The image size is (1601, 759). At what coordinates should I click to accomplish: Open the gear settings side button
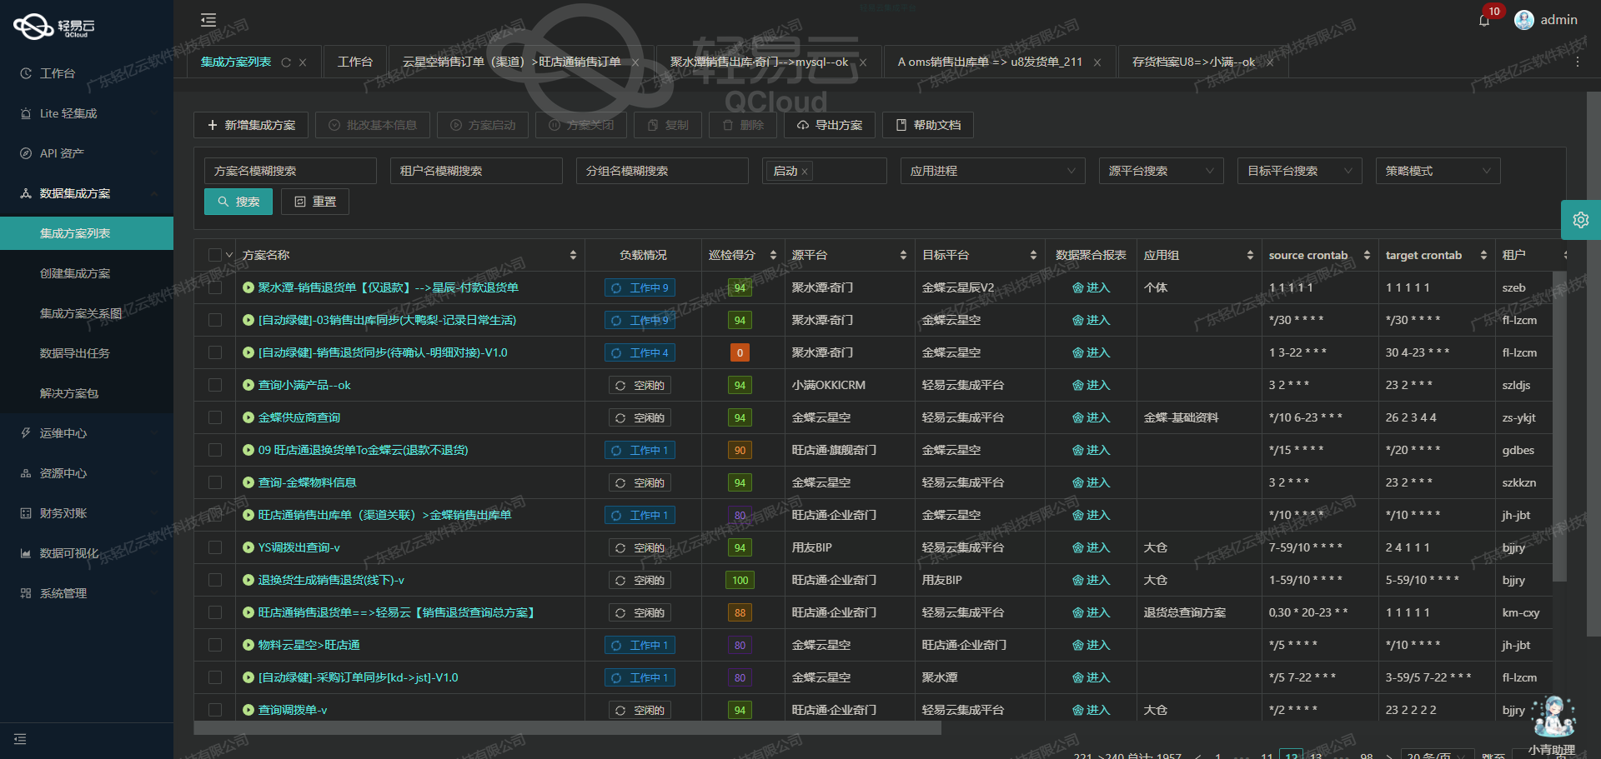(1581, 220)
